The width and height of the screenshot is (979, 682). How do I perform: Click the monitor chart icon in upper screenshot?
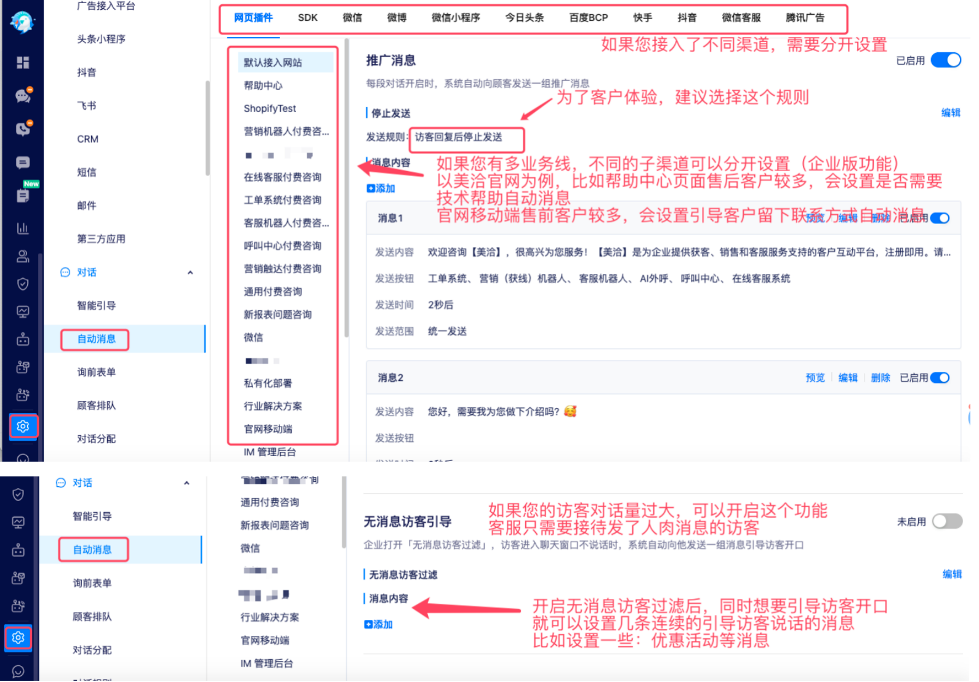[23, 311]
